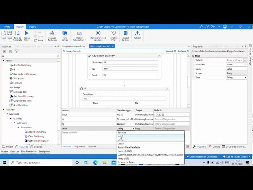Open Windows Start menu

pos(4,163)
